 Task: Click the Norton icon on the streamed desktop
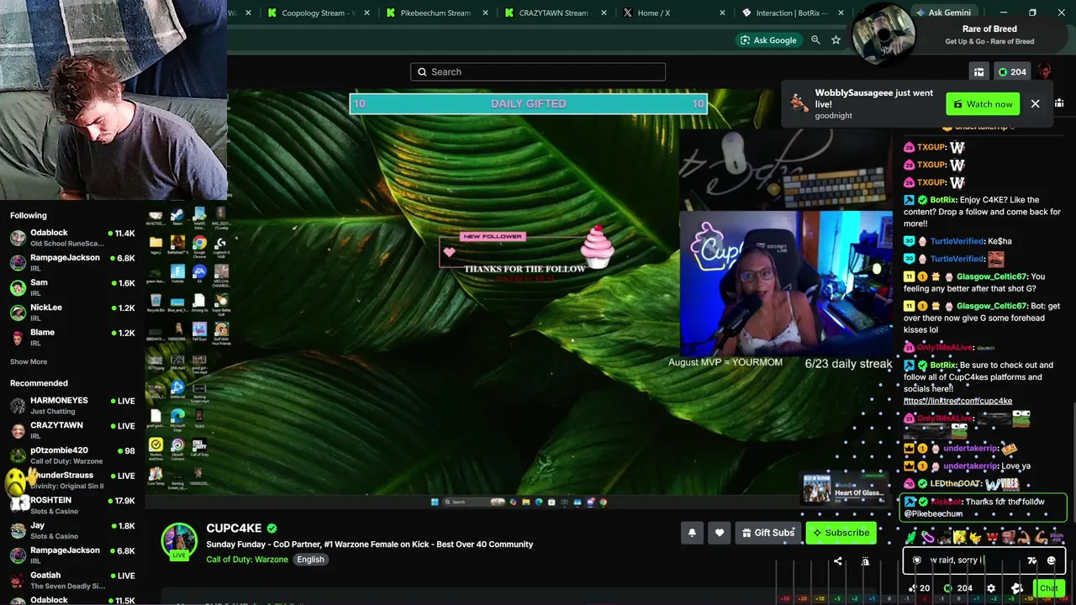pyautogui.click(x=156, y=445)
